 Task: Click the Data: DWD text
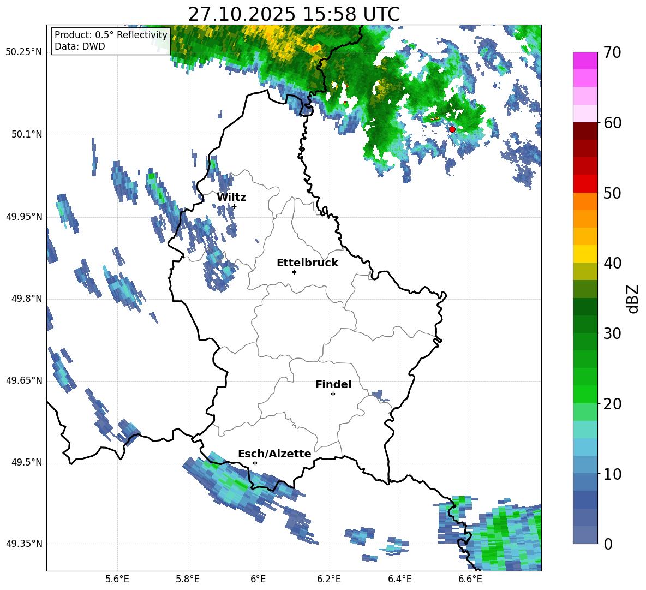pyautogui.click(x=80, y=46)
